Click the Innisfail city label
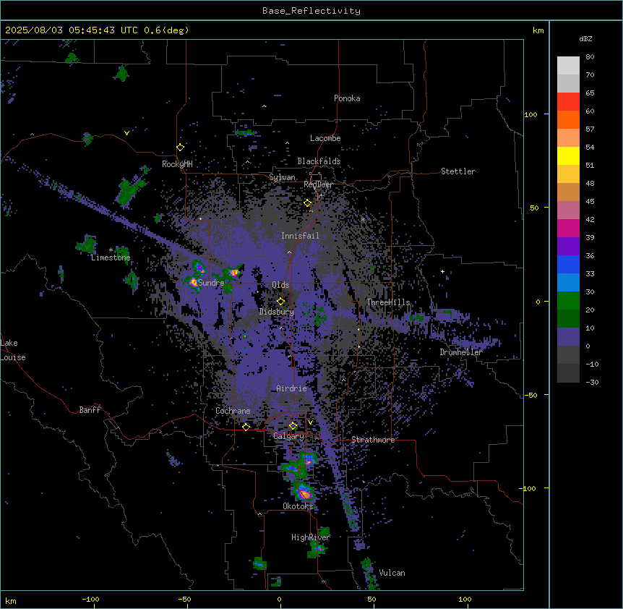Viewport: 623px width, 609px height. point(300,236)
